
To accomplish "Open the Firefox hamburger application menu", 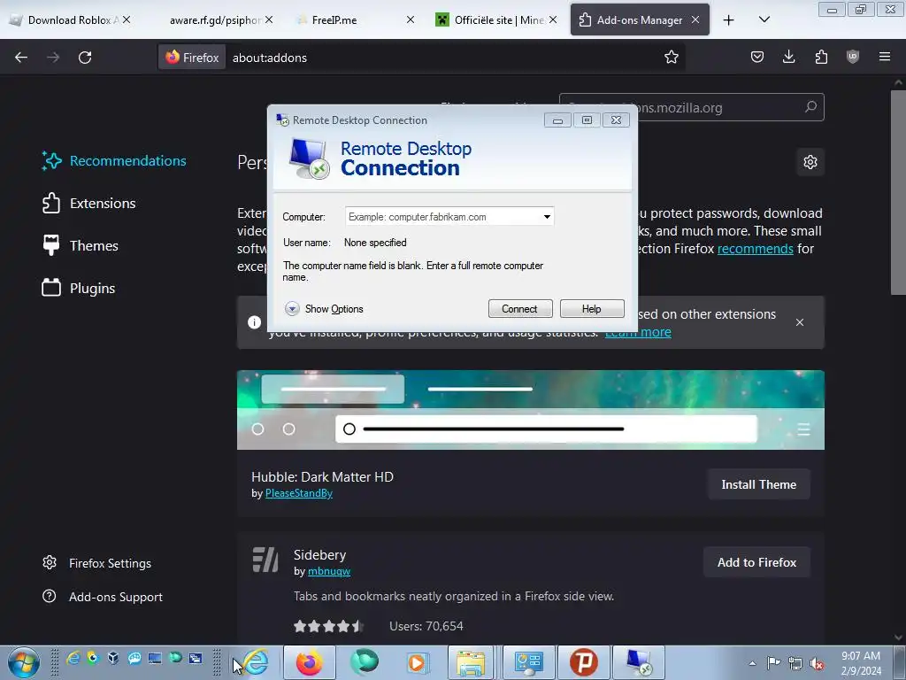I will coord(885,57).
